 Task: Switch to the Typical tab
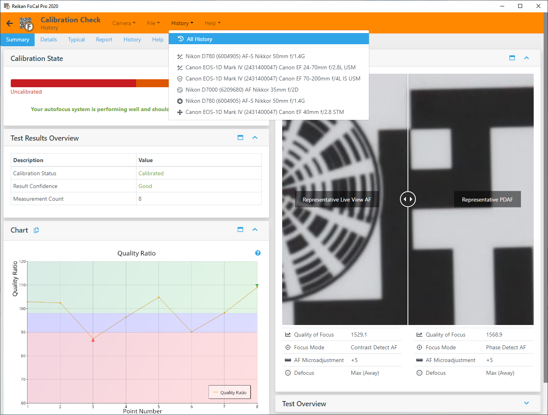click(x=76, y=40)
